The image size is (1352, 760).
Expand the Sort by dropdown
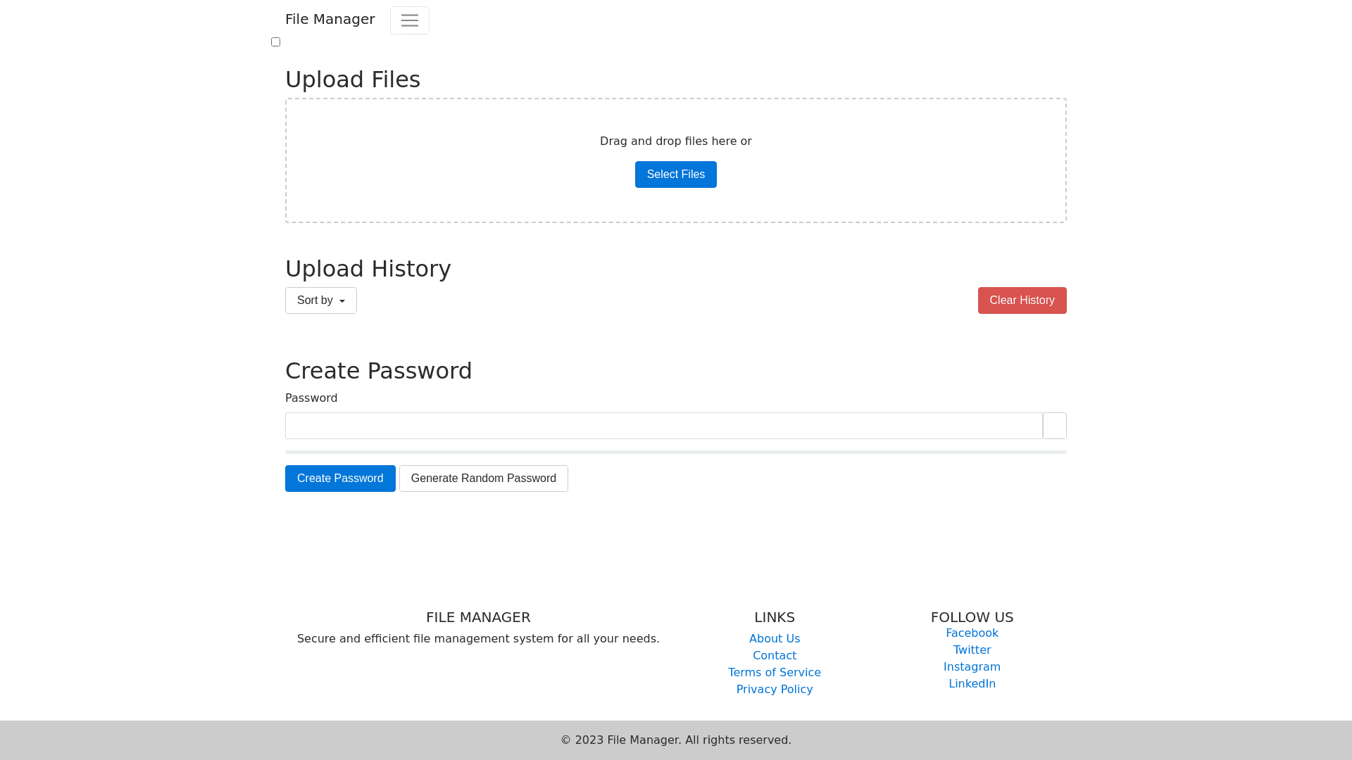pos(320,300)
